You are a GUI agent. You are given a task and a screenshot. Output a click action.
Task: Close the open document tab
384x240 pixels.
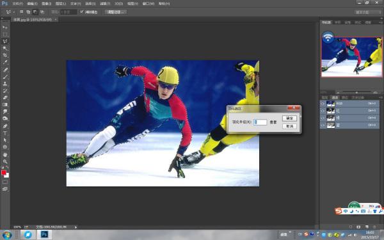56,19
